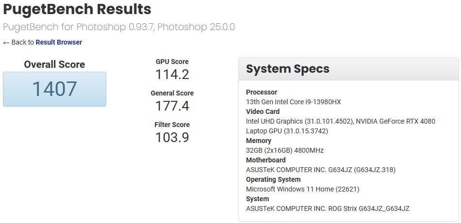461x223 pixels.
Task: Select the Overall Score label
Action: tap(54, 64)
